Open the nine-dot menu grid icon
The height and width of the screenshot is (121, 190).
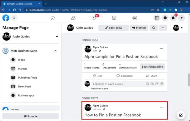tap(157, 18)
